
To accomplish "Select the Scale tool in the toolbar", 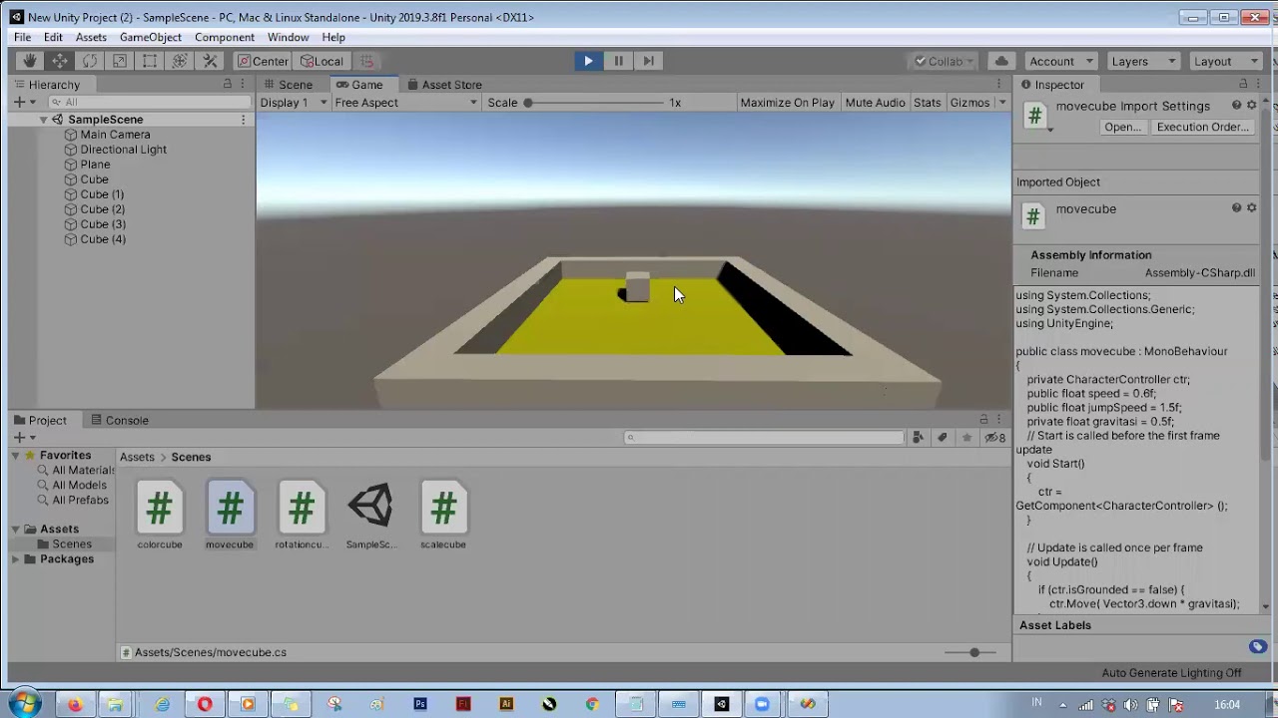I will [x=120, y=61].
